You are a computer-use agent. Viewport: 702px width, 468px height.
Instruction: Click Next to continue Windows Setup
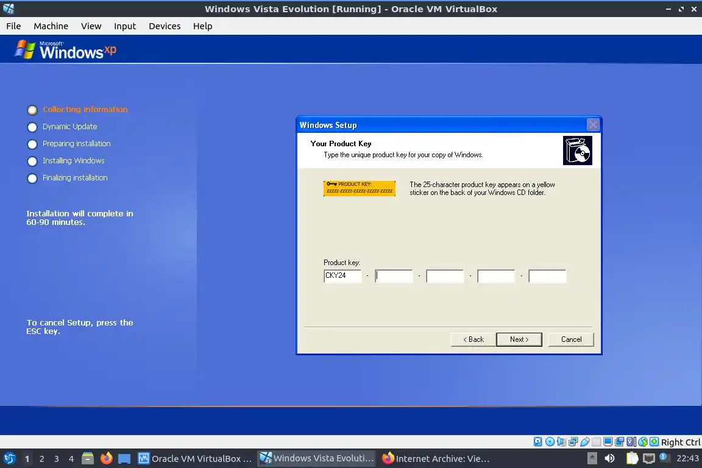pos(519,339)
